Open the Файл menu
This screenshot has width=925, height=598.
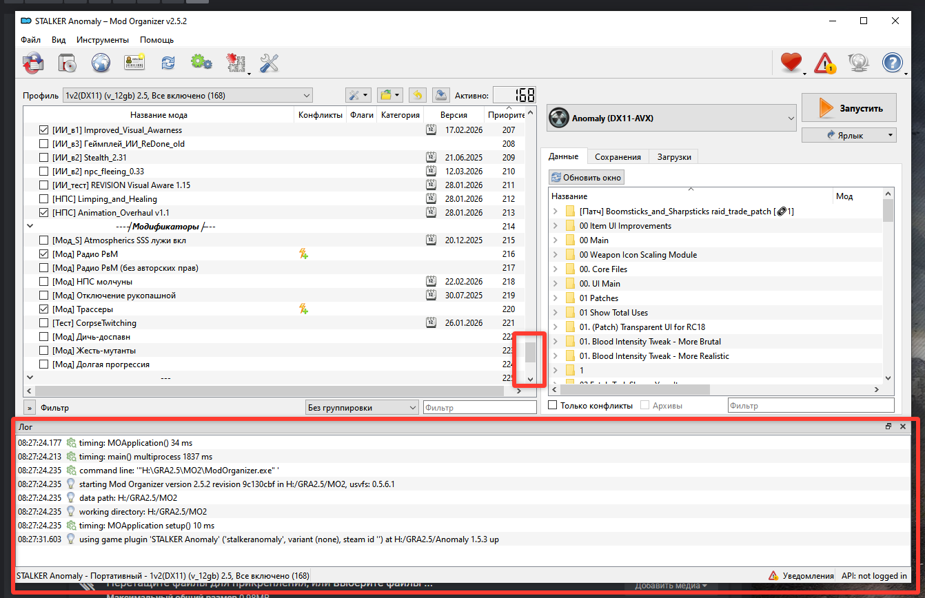pyautogui.click(x=30, y=40)
